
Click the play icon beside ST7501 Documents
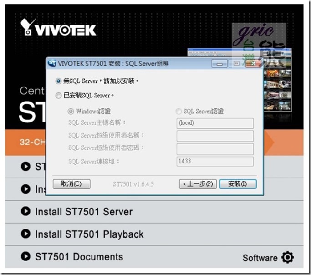tap(25, 256)
